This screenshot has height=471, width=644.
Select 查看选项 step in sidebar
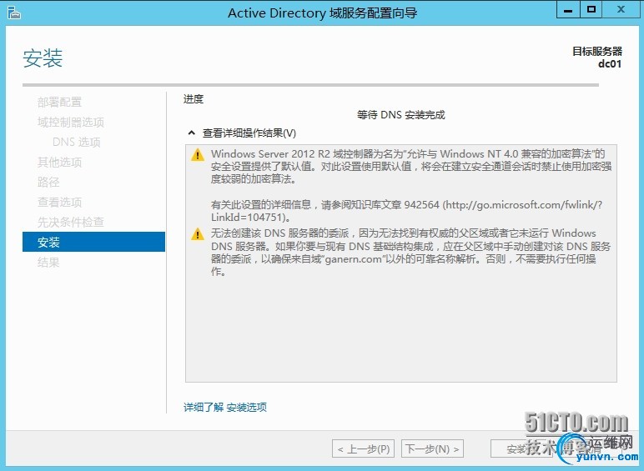click(x=59, y=203)
